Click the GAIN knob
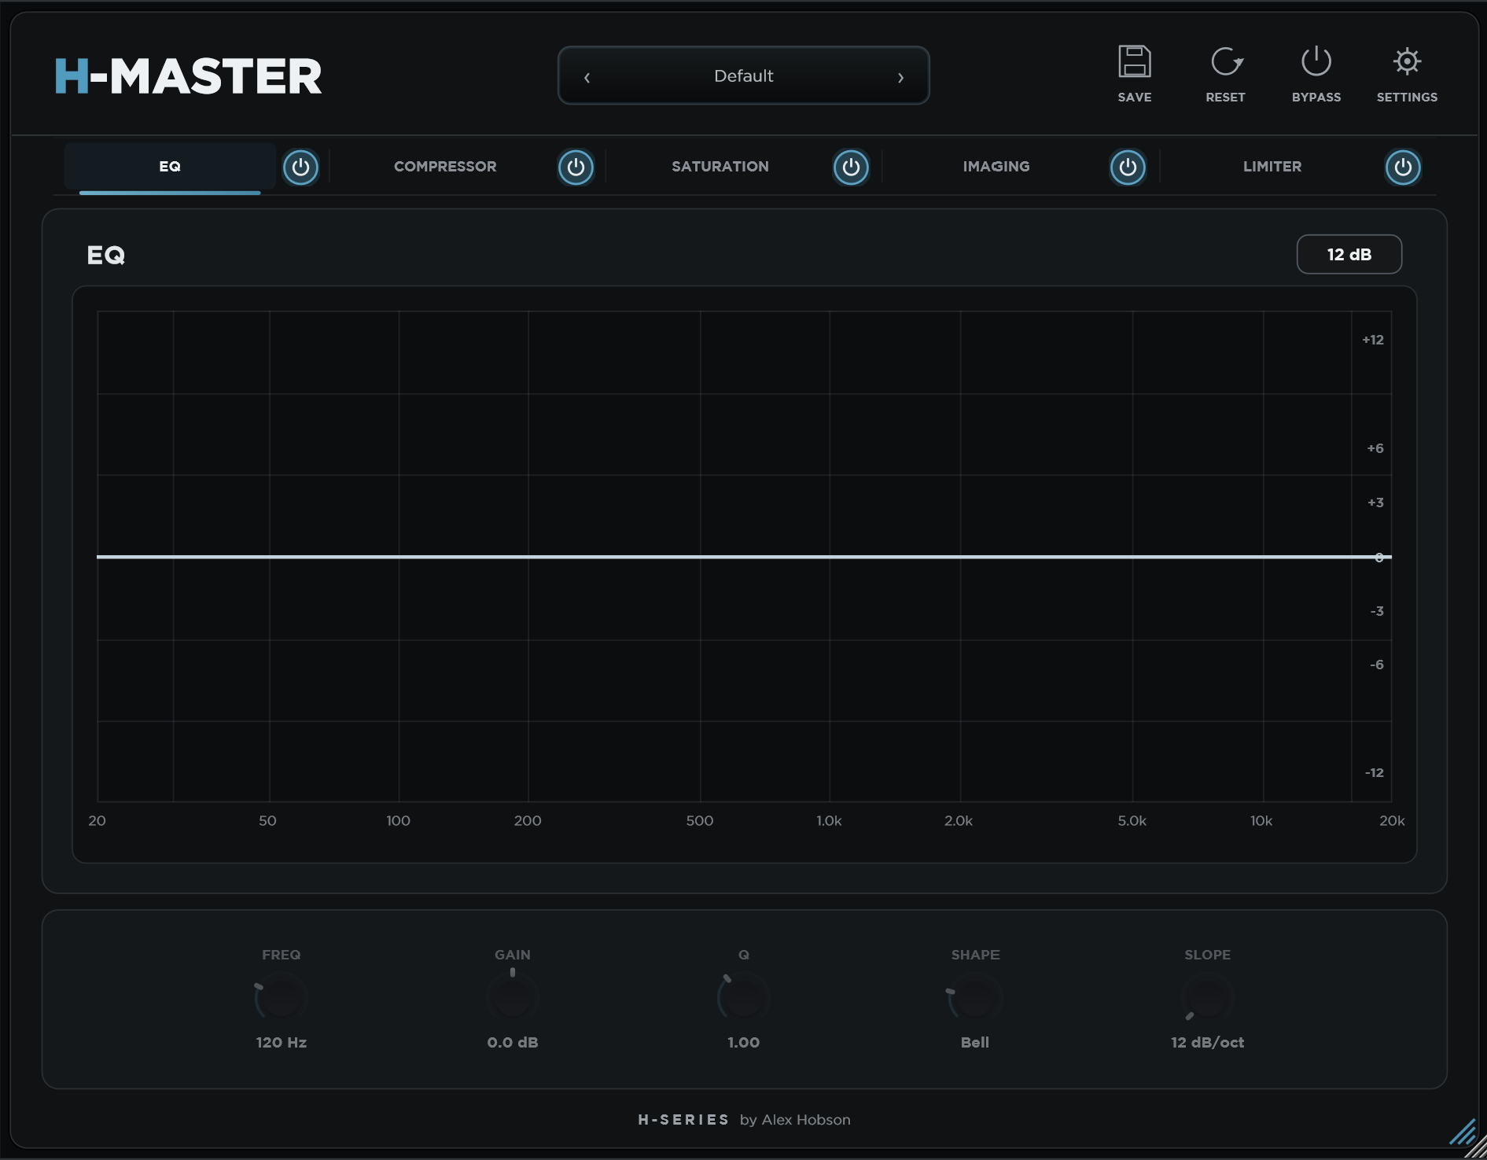The width and height of the screenshot is (1487, 1160). pyautogui.click(x=513, y=998)
